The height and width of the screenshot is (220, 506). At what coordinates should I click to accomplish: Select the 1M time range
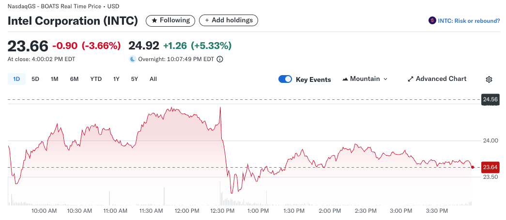(54, 79)
